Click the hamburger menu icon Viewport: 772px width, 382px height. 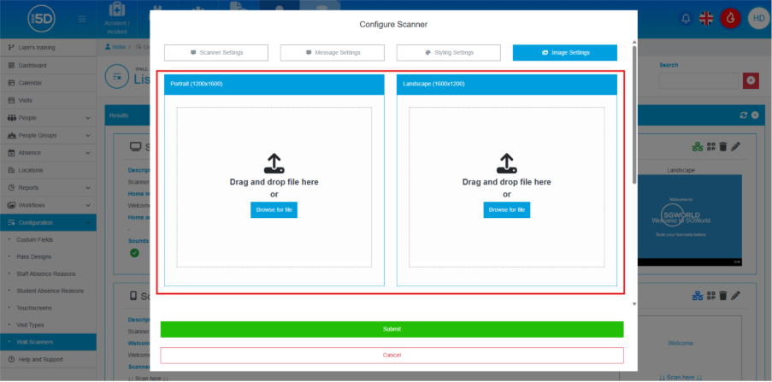click(x=81, y=19)
